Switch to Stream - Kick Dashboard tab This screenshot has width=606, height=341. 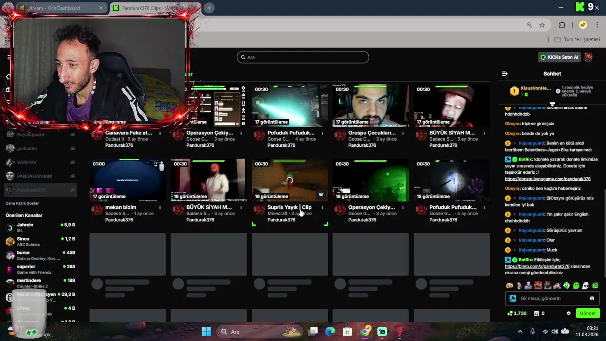click(x=61, y=8)
